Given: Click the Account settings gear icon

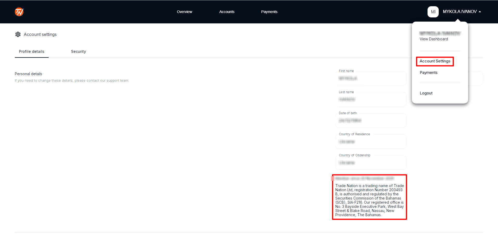Looking at the screenshot, I should (x=18, y=34).
